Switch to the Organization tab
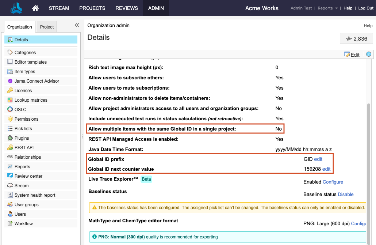The width and height of the screenshot is (376, 245). [20, 27]
